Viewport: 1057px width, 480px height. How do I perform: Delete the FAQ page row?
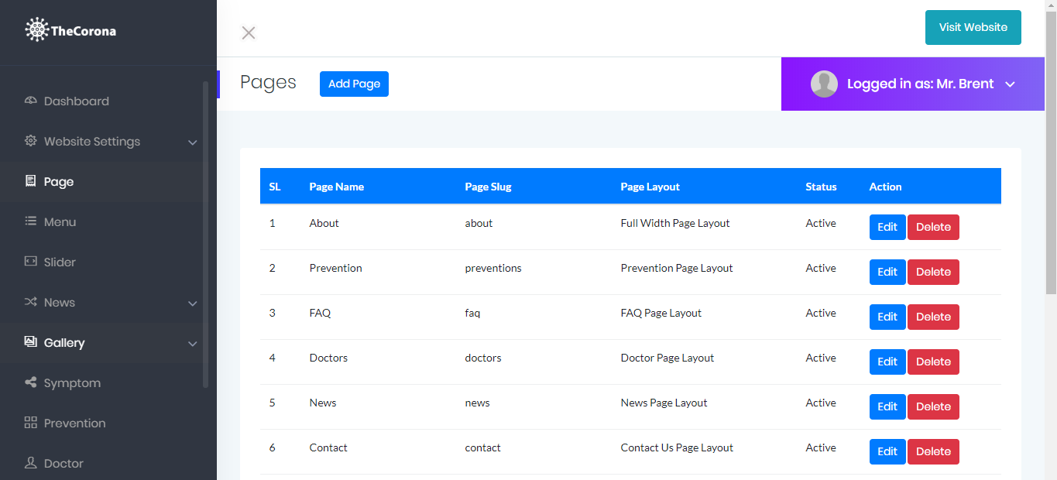[x=933, y=317]
